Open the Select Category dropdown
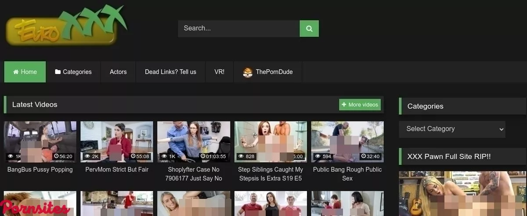This screenshot has width=527, height=216. [x=452, y=129]
